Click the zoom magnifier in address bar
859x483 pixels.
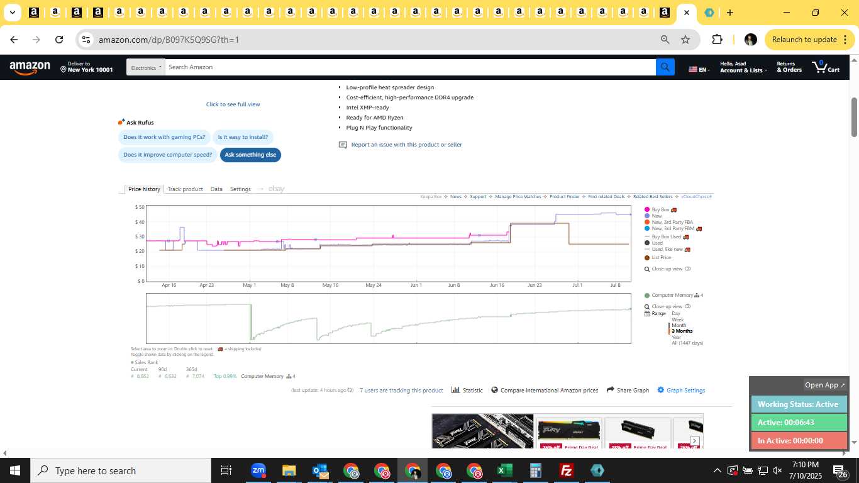[665, 40]
